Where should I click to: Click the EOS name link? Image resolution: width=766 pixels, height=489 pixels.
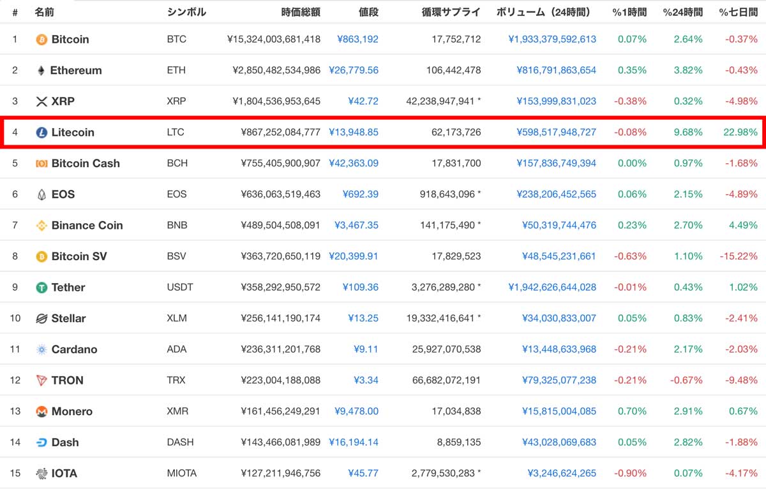[63, 194]
